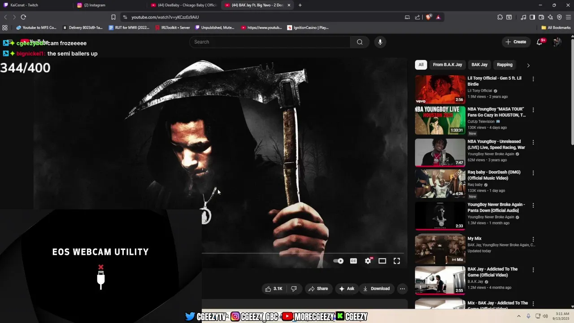Open player settings gear

pos(368,261)
